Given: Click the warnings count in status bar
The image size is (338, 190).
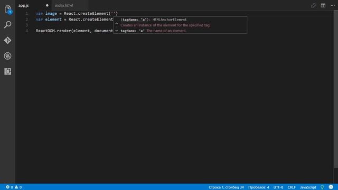Looking at the screenshot, I should [18, 187].
